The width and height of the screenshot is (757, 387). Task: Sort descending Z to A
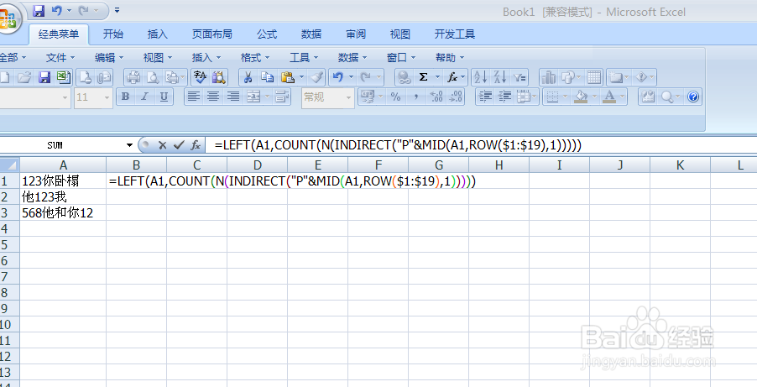500,77
